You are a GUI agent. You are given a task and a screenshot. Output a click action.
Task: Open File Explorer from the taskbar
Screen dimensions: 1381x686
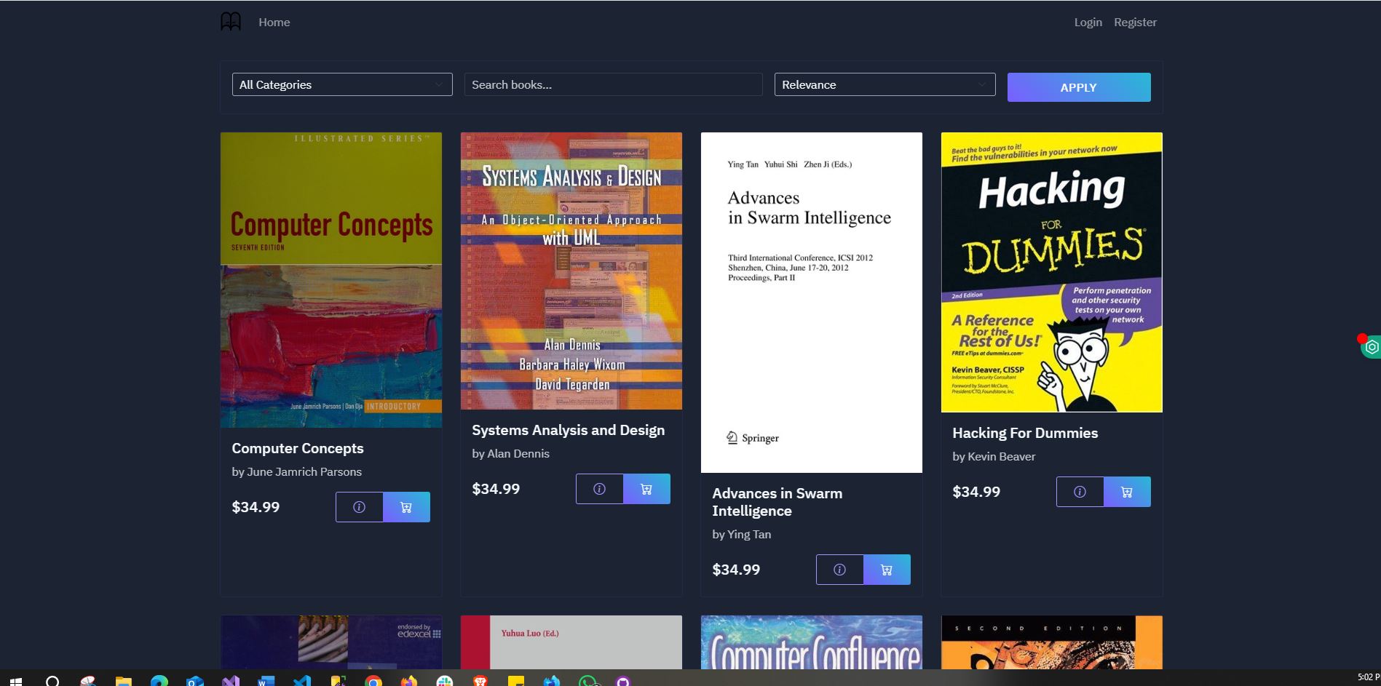coord(124,682)
